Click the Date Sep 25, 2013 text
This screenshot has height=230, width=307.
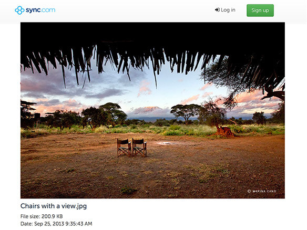click(56, 224)
